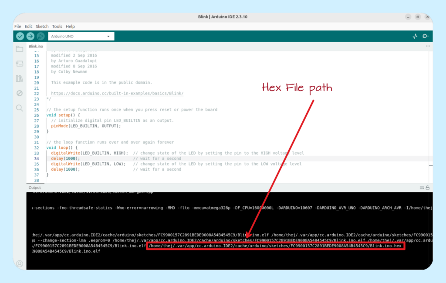This screenshot has width=446, height=283.
Task: Click the 'by Arturo Guadalupi' comment
Action: 74,61
